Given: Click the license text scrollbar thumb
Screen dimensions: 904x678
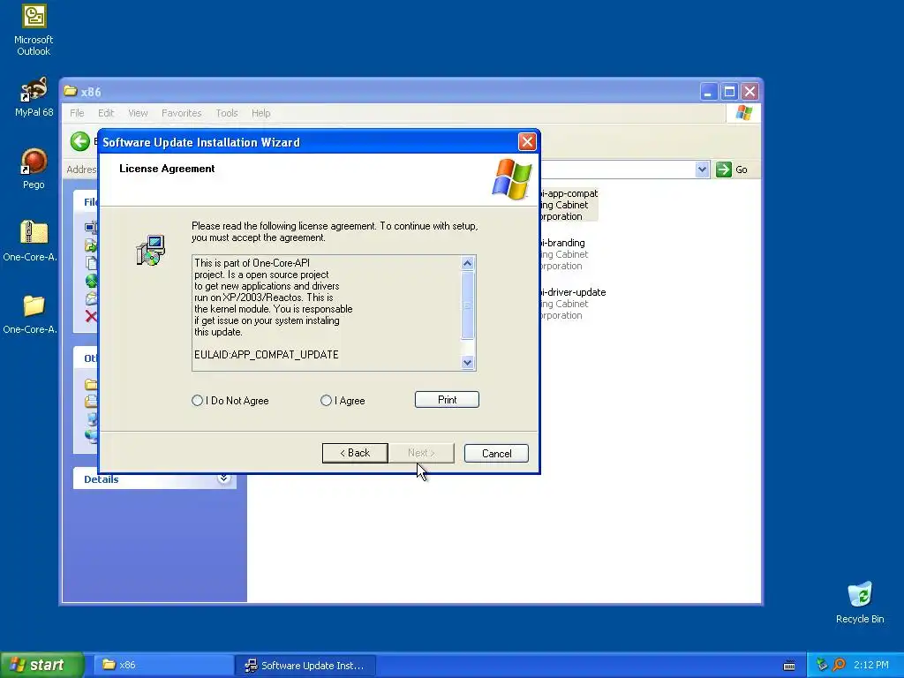Looking at the screenshot, I should click(468, 305).
